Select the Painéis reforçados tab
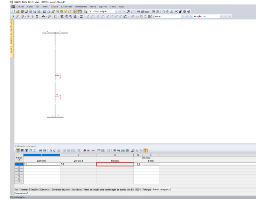The image size is (266, 199). click(161, 190)
